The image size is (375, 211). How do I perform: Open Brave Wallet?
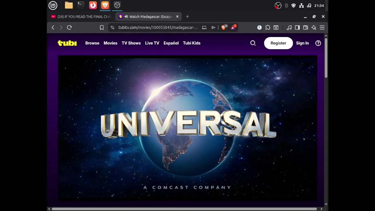[306, 28]
